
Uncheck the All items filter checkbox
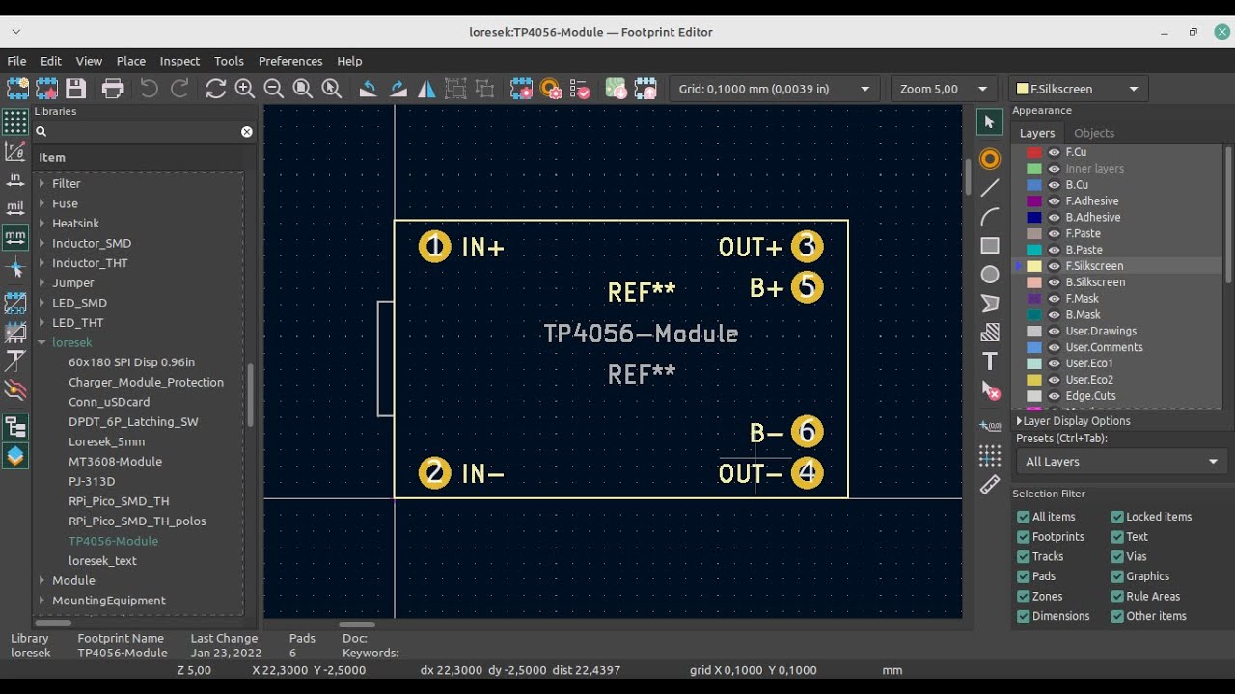(x=1023, y=517)
